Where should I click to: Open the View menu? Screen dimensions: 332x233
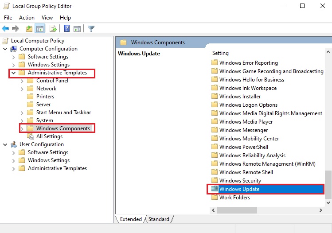click(47, 18)
